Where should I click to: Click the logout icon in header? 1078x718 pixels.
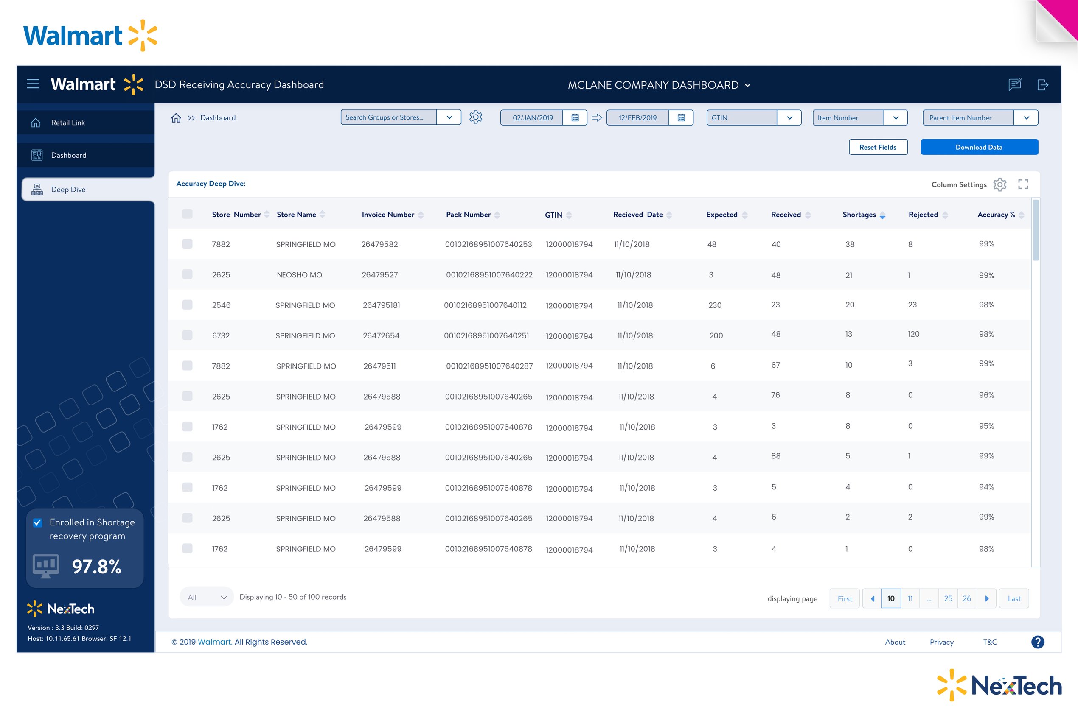(x=1042, y=85)
